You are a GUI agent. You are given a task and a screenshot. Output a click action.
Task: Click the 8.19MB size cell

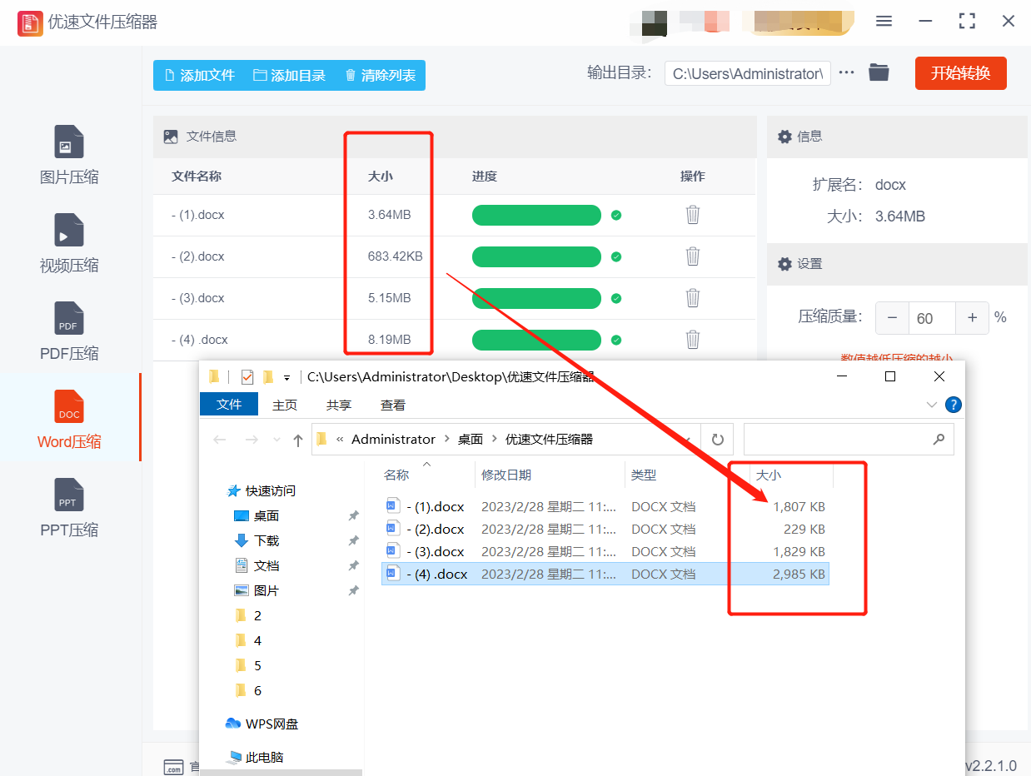(x=389, y=340)
